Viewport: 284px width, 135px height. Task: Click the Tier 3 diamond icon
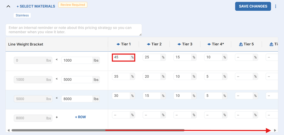(x=179, y=44)
